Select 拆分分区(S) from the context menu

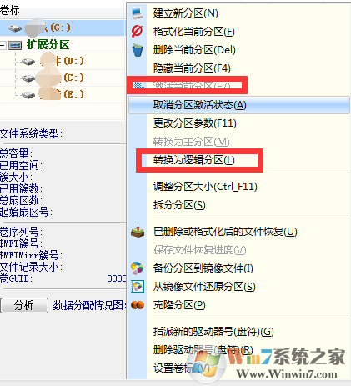(x=179, y=205)
